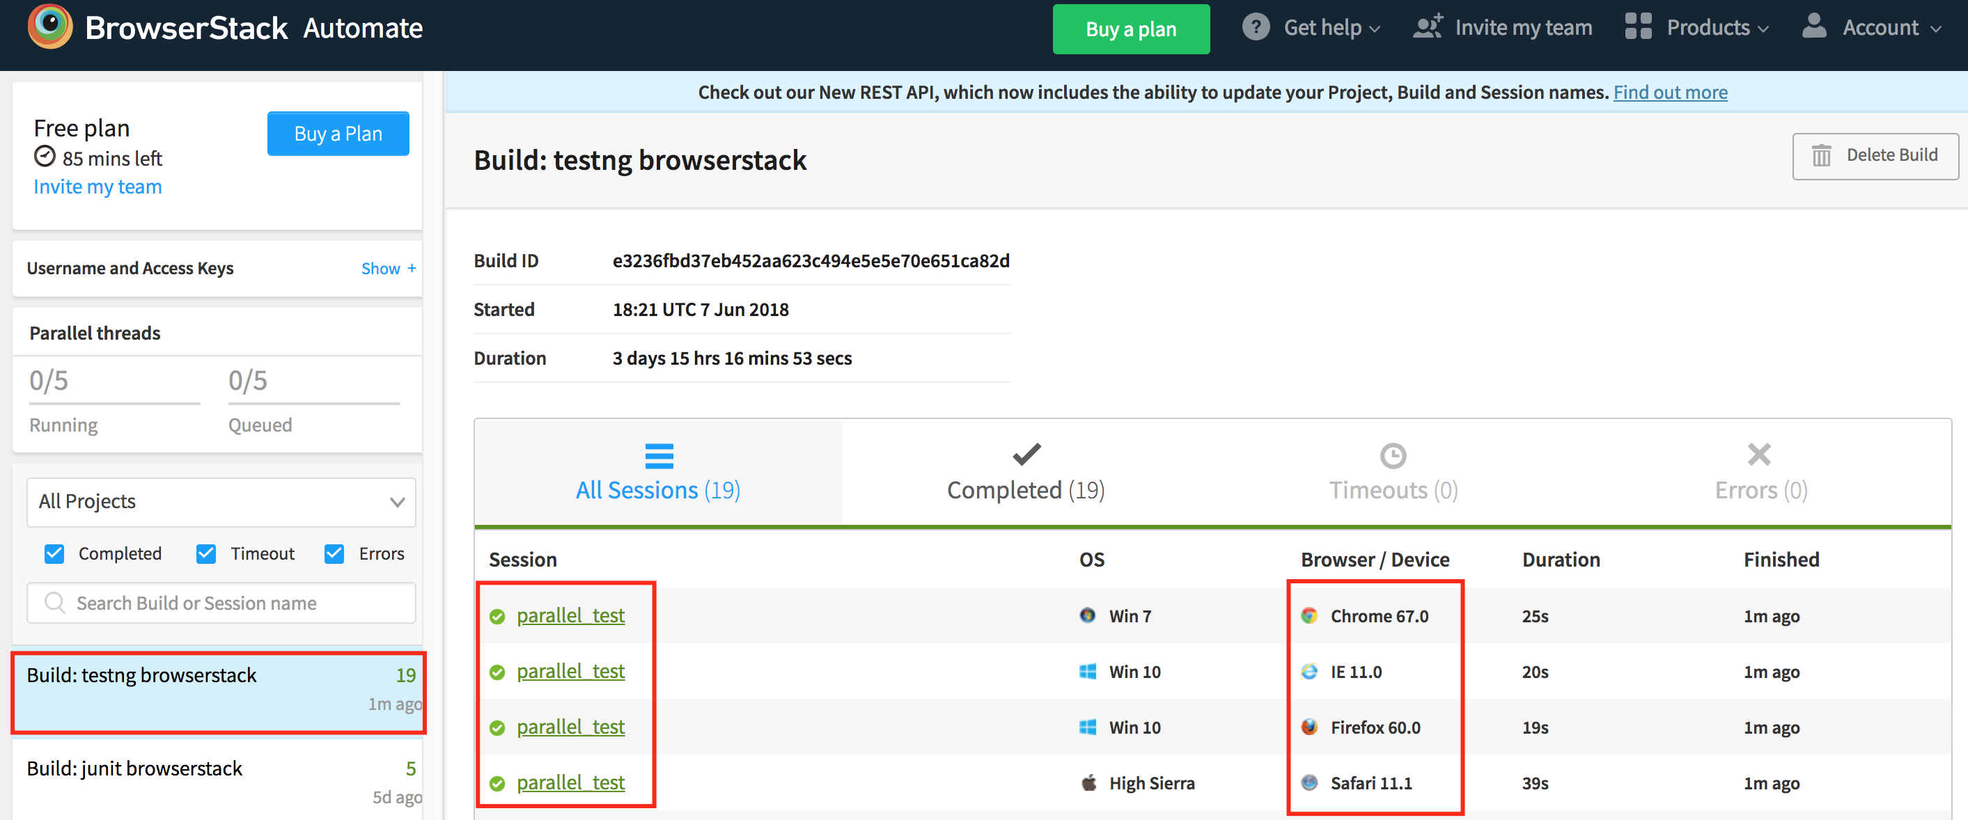Screen dimensions: 1968x820
Task: Click the blue Buy a Plan button
Action: [338, 134]
